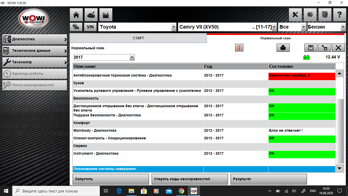The image size is (348, 196).
Task: Select Instrument - Диагностика row
Action: [x=204, y=154]
